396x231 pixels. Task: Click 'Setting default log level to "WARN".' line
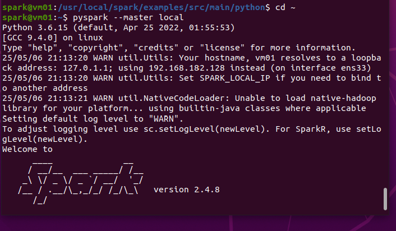click(x=93, y=119)
